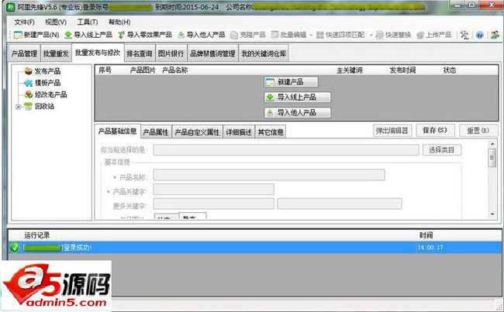Click the 导入他人产品 button in the list area
This screenshot has height=312, width=504.
click(x=297, y=113)
